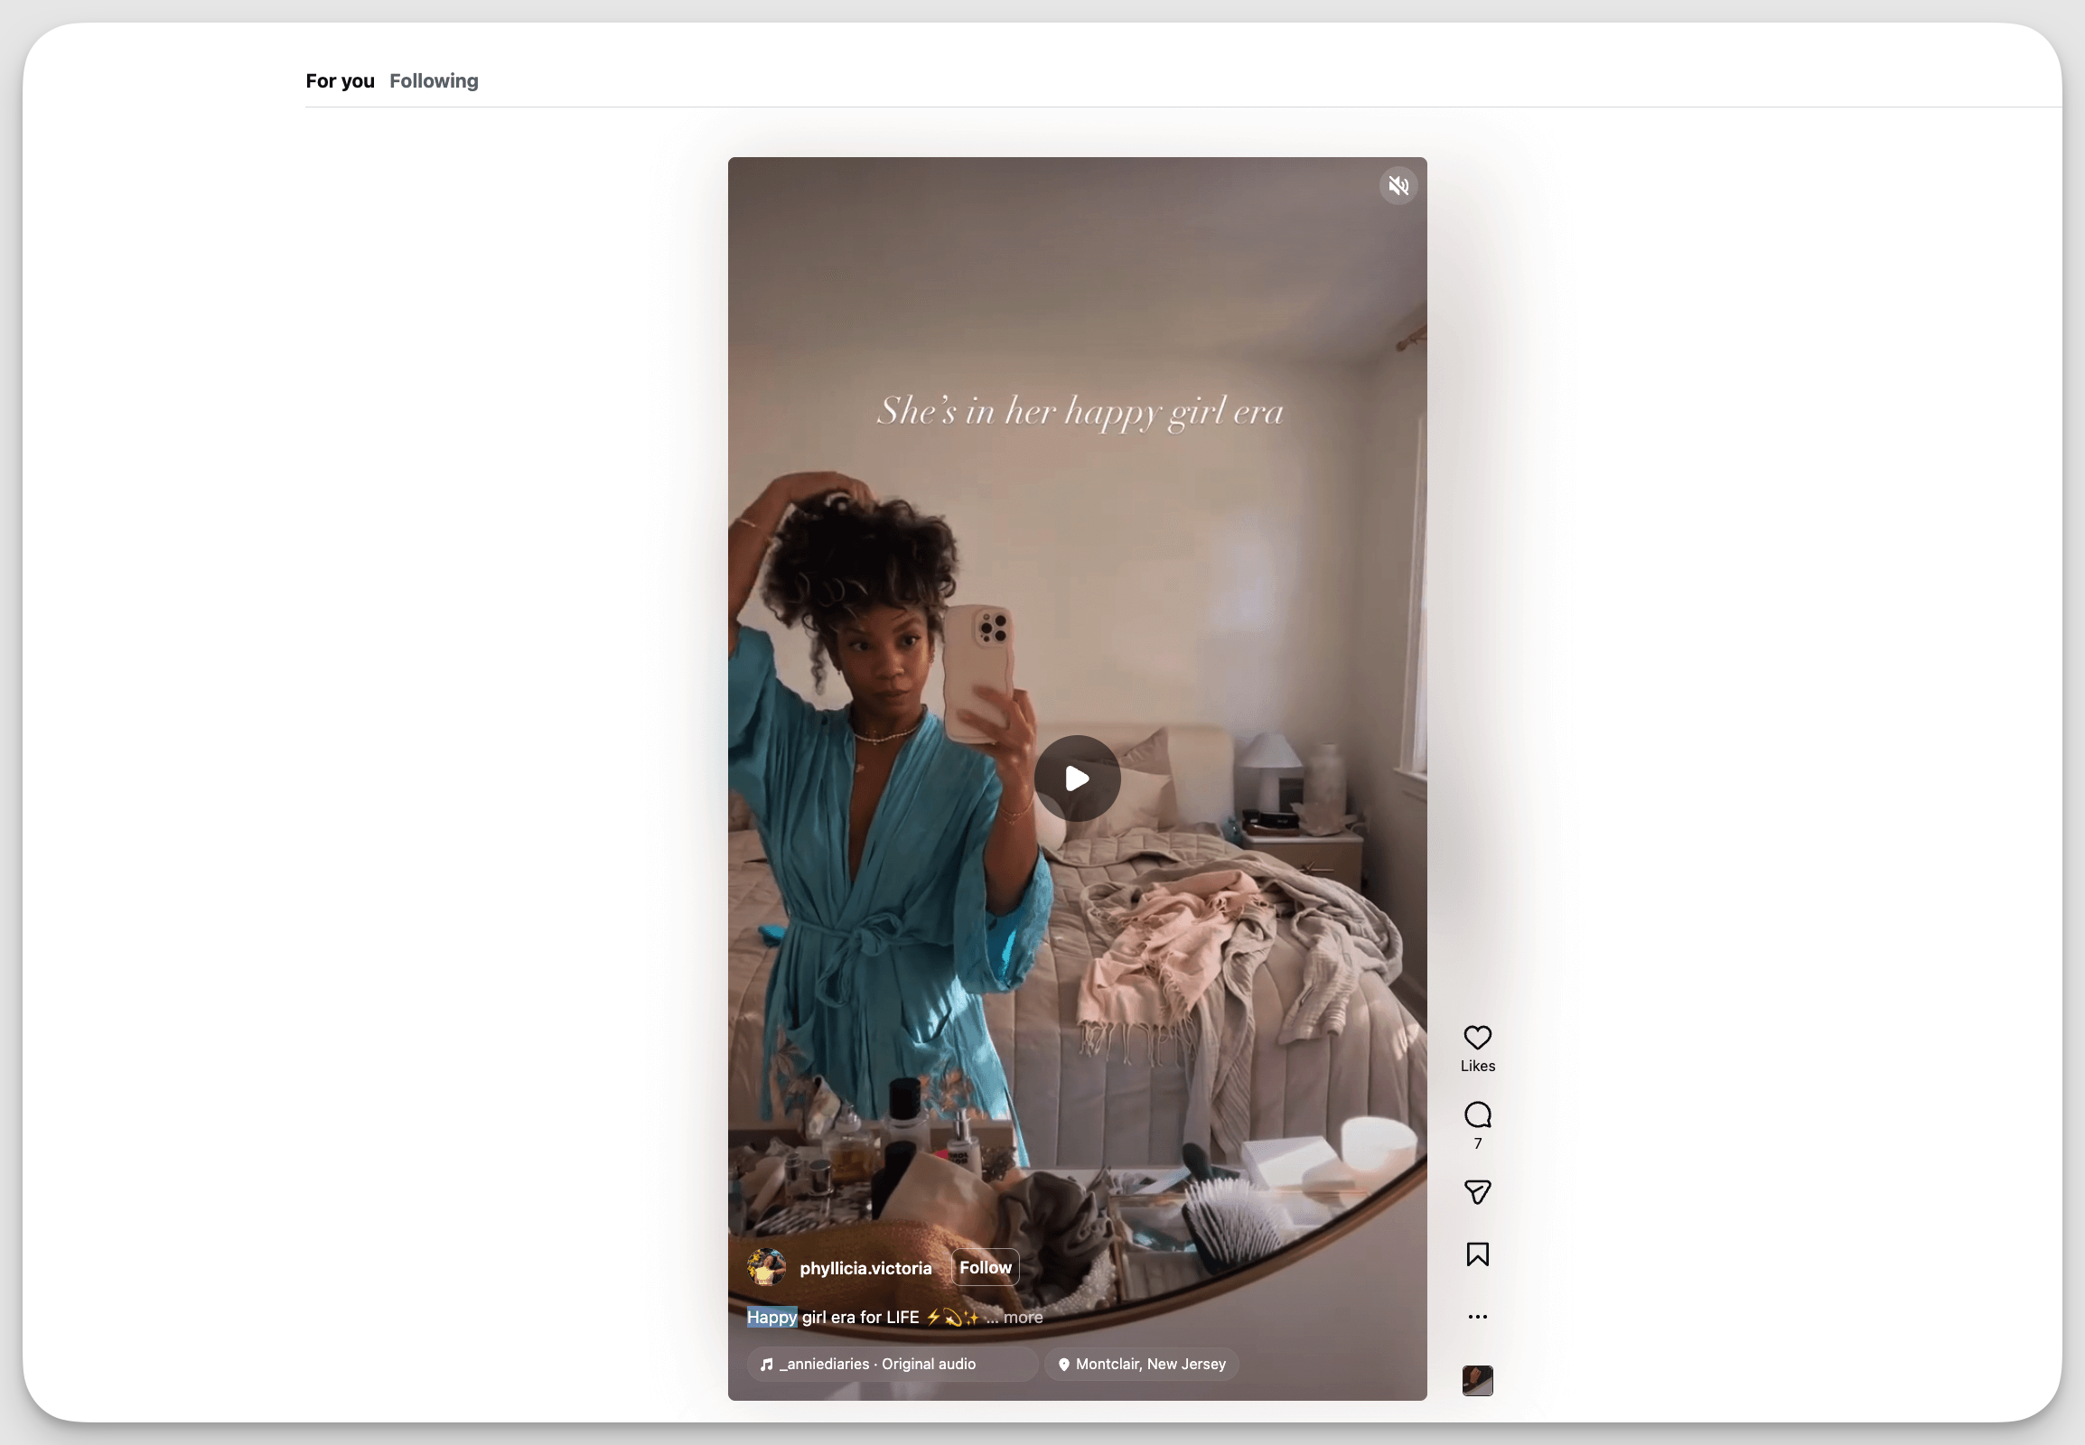The image size is (2085, 1445).
Task: Click phyllicia.victoria profile avatar
Action: pyautogui.click(x=766, y=1268)
